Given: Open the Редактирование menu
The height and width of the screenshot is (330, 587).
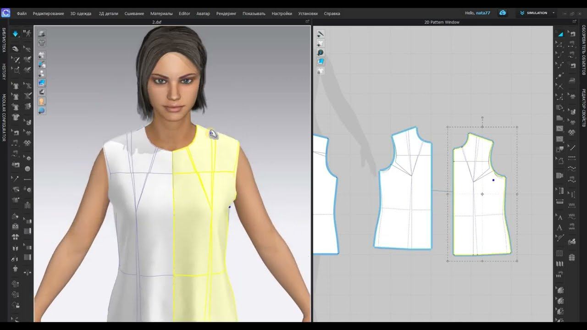Looking at the screenshot, I should pyautogui.click(x=48, y=13).
